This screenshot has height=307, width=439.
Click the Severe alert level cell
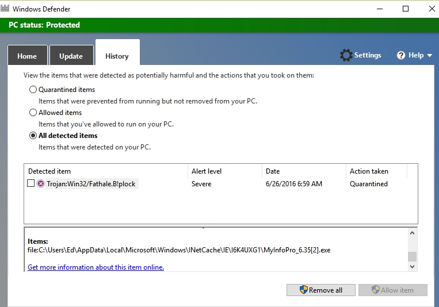point(201,184)
